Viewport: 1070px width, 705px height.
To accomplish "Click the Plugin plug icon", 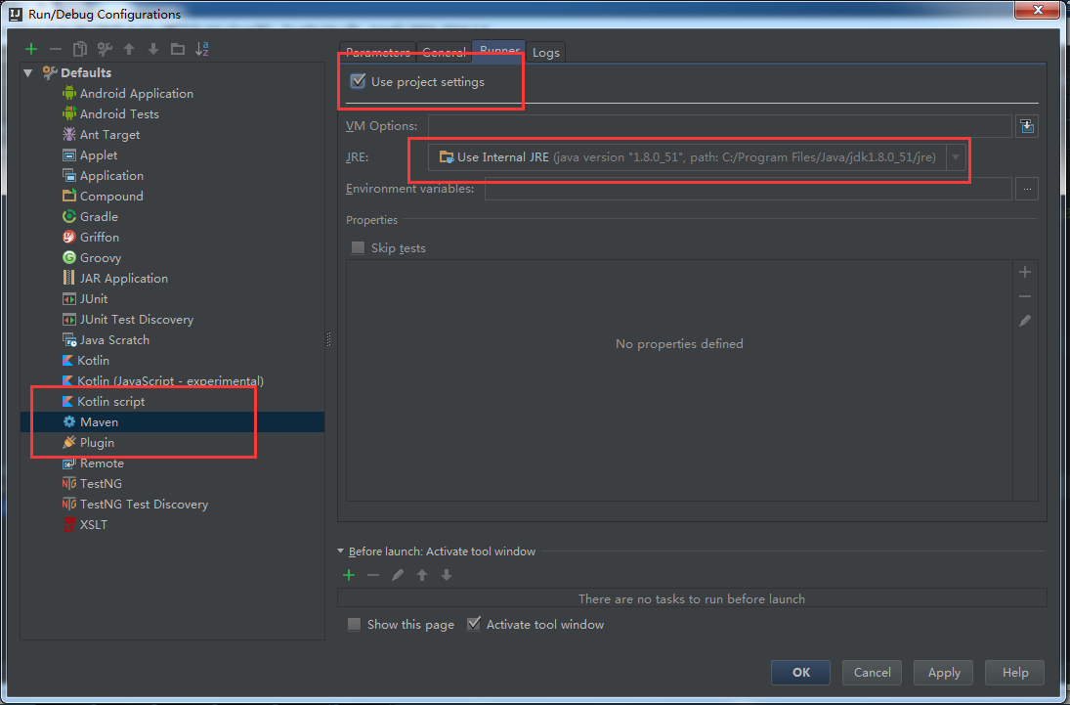I will click(69, 443).
